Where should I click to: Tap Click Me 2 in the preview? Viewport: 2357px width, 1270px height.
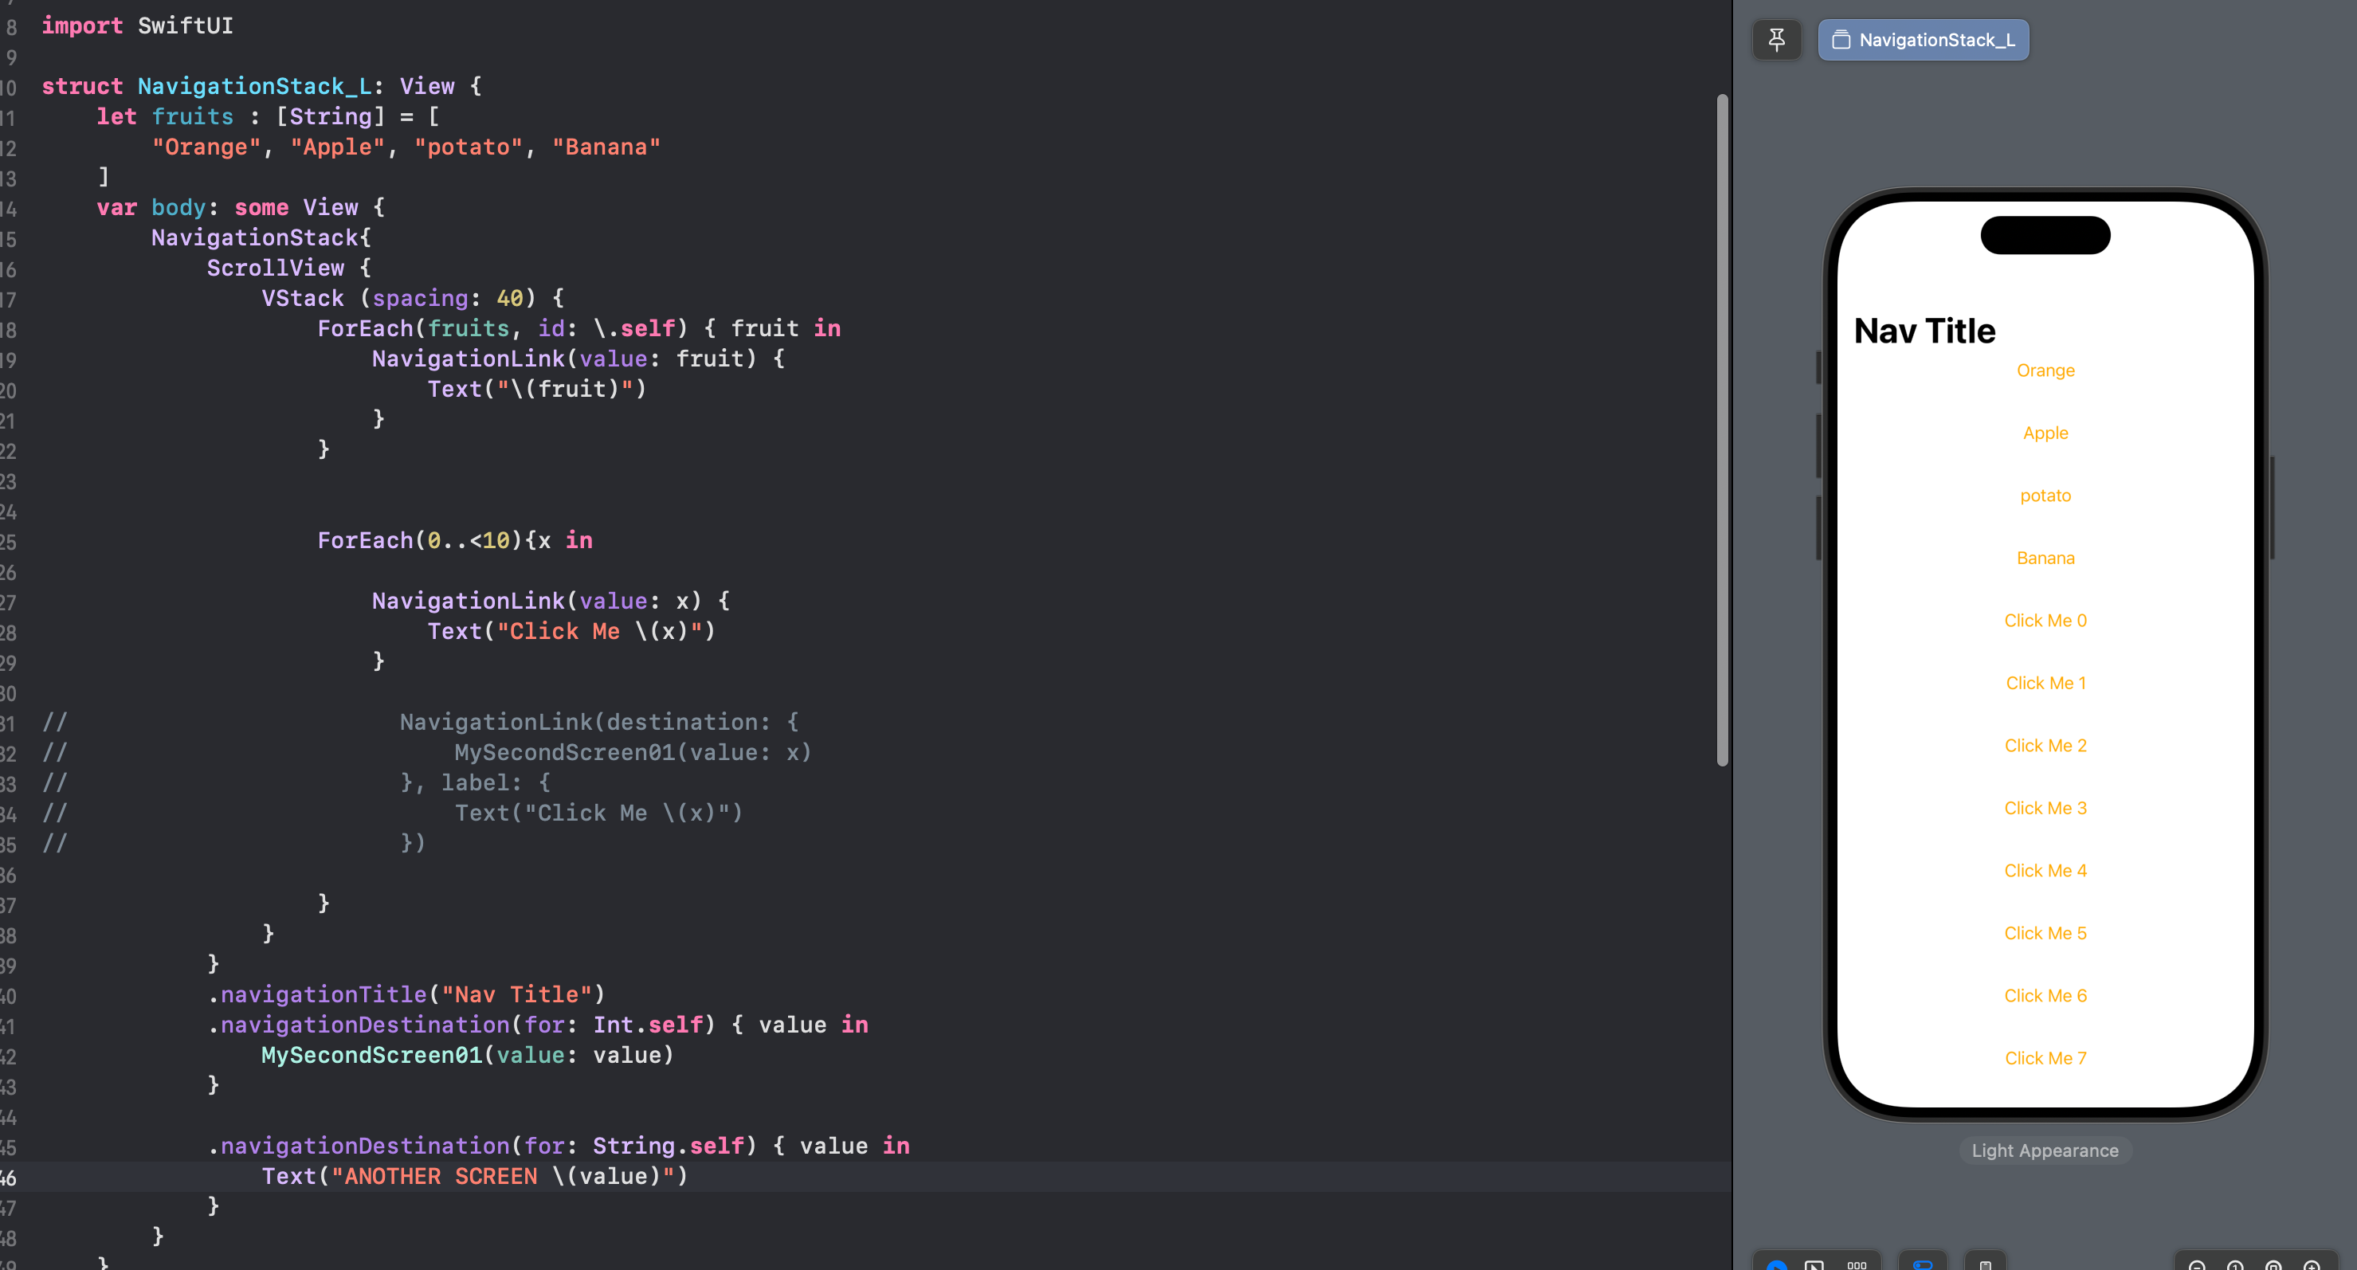(x=2045, y=746)
